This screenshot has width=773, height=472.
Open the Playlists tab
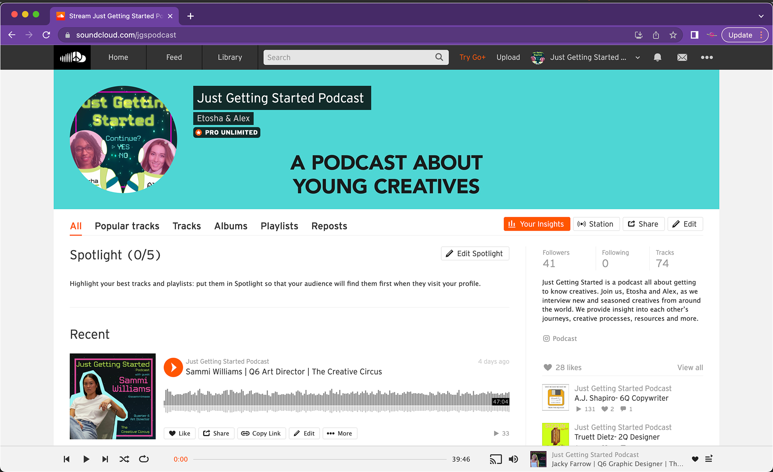point(279,226)
